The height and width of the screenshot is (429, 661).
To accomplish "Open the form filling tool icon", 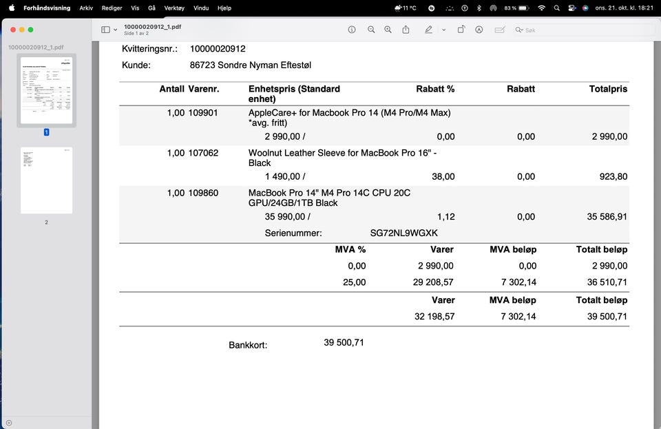I will (500, 30).
